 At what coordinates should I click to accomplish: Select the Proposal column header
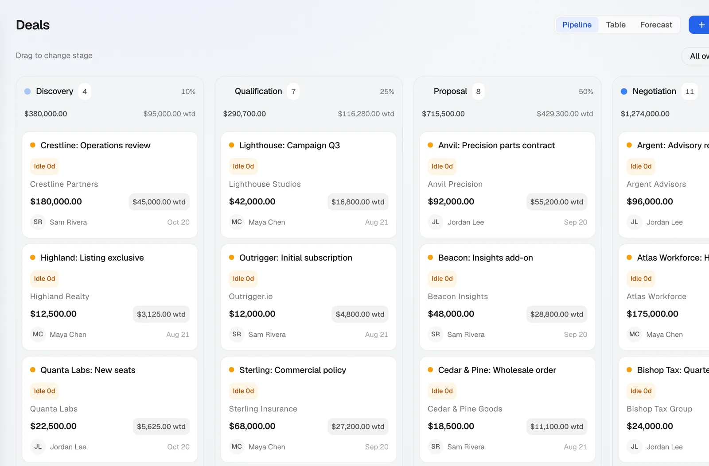450,91
